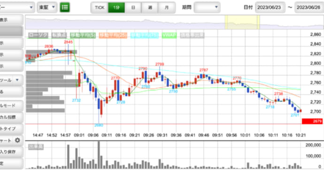
Task: Select the 週 weekly interval tab
Action: click(x=150, y=8)
